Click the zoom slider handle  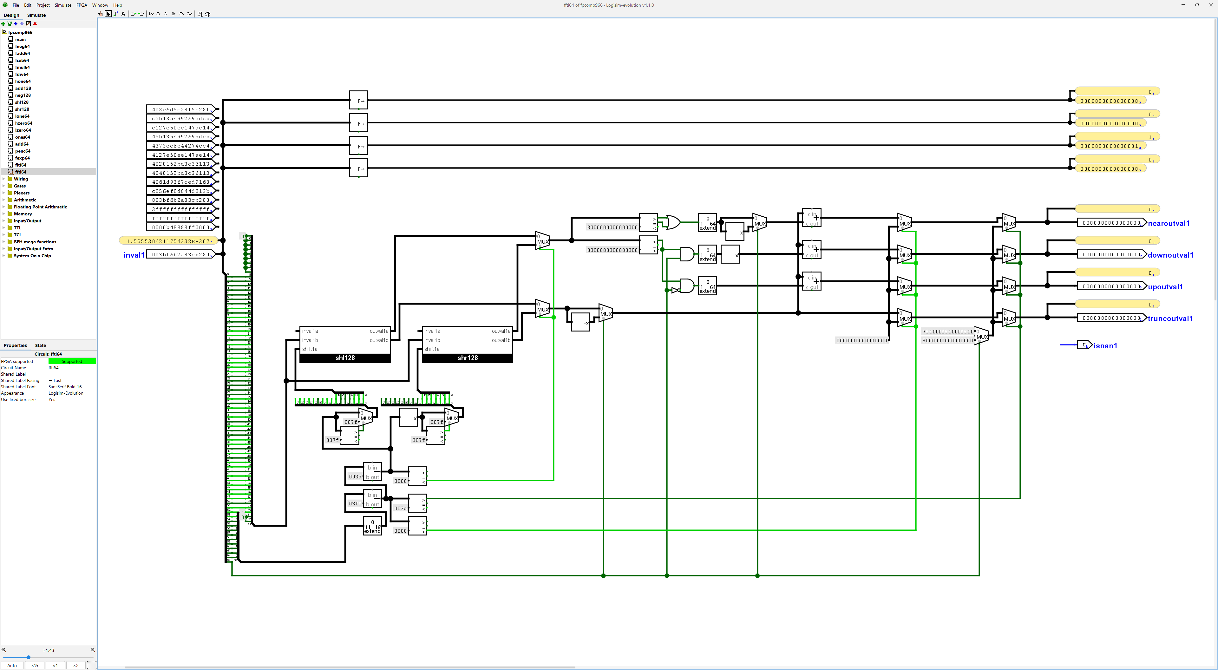pyautogui.click(x=28, y=657)
